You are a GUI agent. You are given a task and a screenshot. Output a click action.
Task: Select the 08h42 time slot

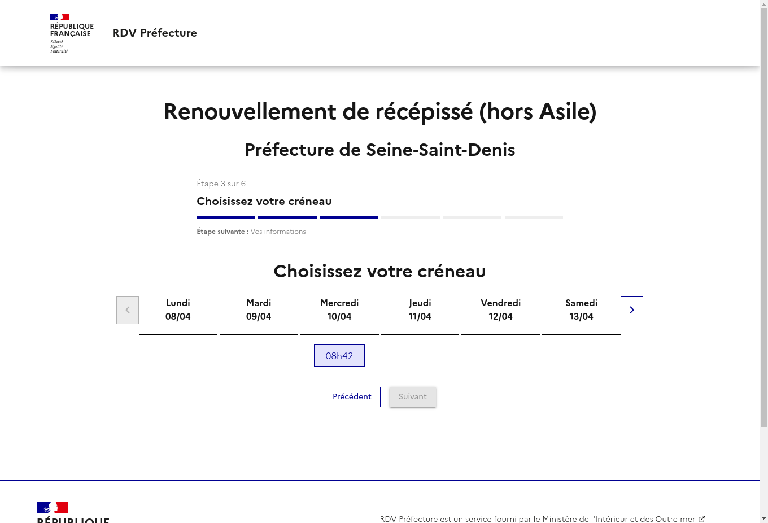pos(339,355)
